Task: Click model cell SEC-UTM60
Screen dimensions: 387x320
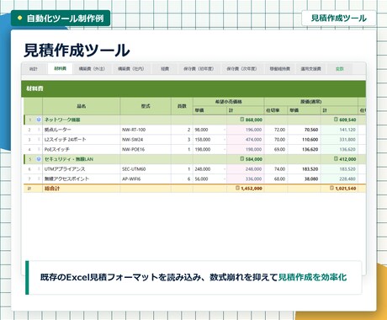Action: tap(146, 169)
